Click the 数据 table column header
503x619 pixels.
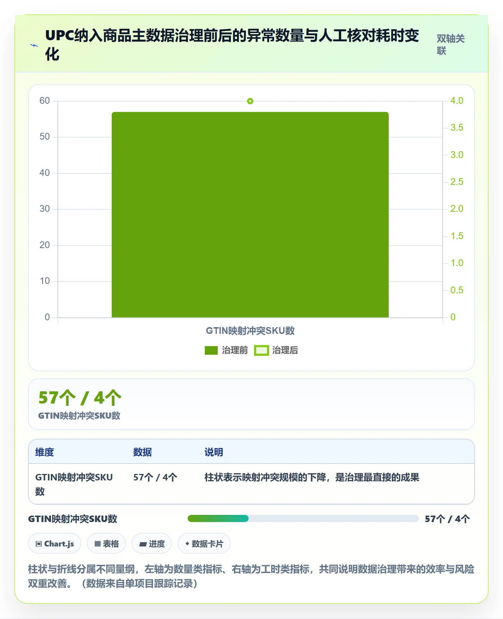(143, 452)
